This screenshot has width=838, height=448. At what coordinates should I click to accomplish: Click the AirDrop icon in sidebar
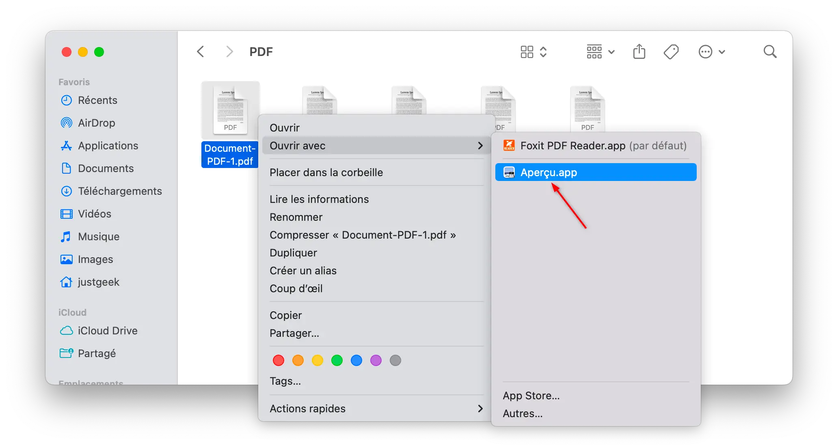click(67, 123)
